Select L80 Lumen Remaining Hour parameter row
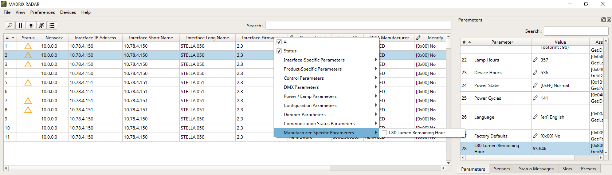Screen dimensions: 612x175 point(532,148)
